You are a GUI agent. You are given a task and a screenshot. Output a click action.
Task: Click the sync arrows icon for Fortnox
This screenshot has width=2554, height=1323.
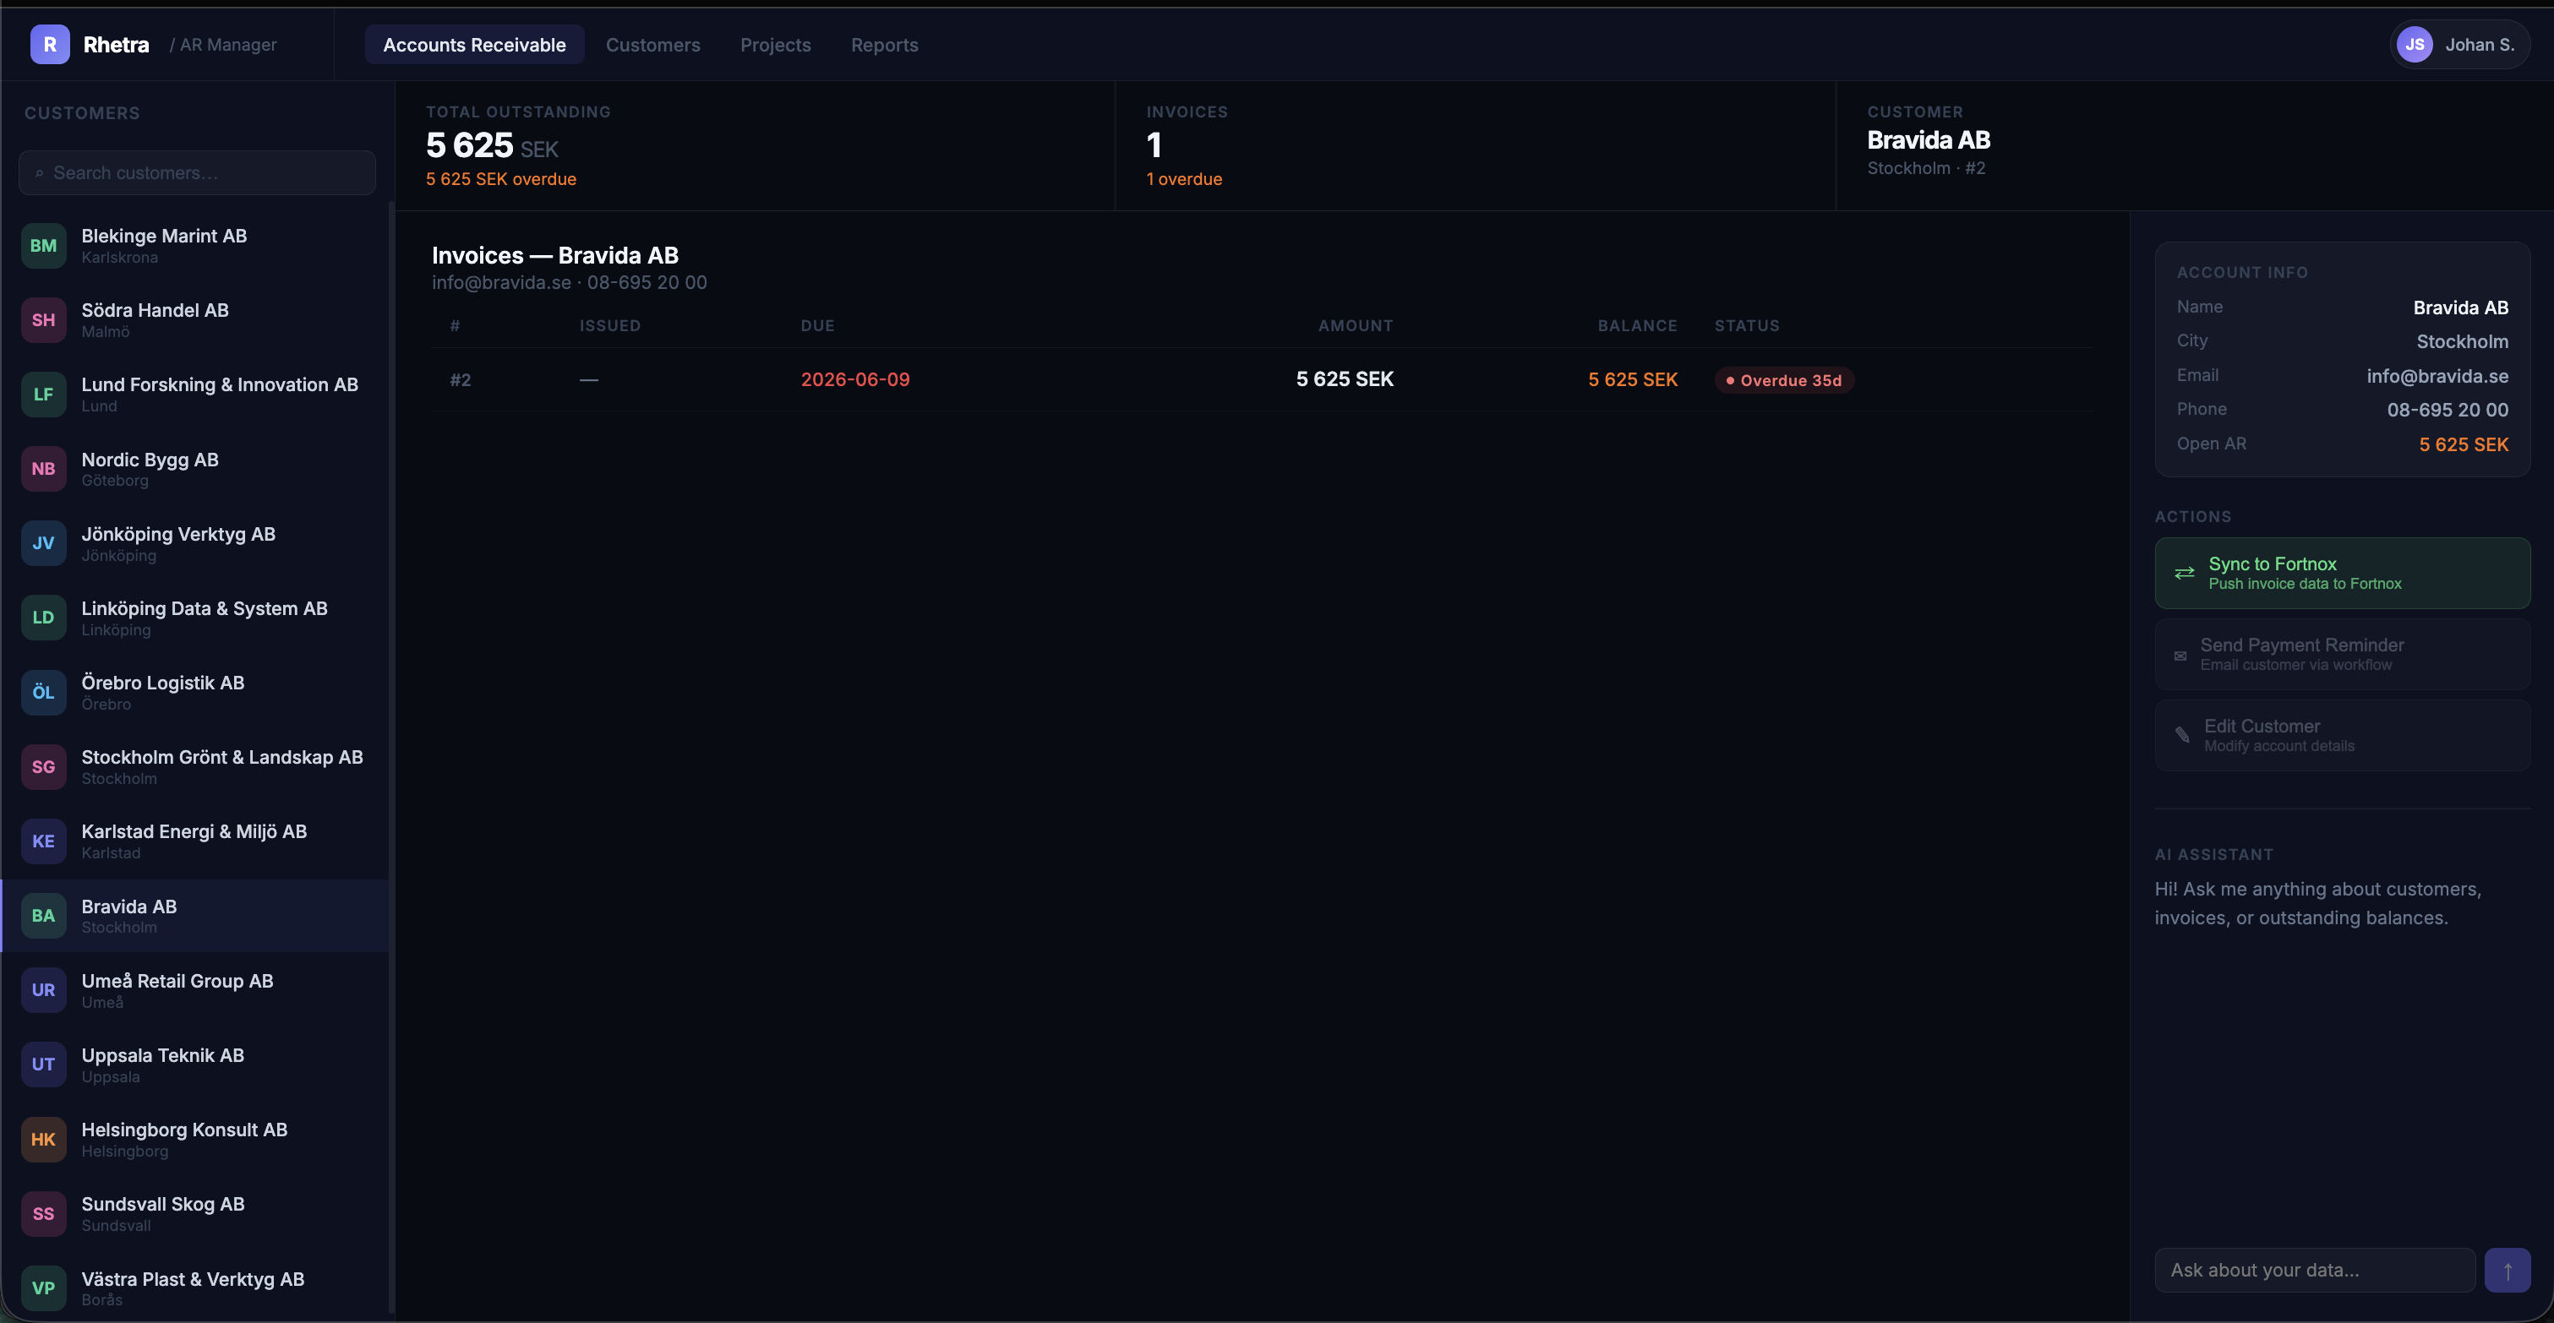pos(2184,573)
